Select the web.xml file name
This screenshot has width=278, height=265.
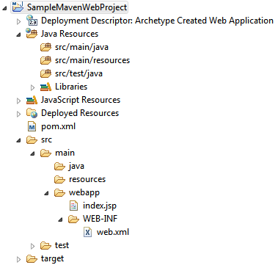(x=113, y=232)
